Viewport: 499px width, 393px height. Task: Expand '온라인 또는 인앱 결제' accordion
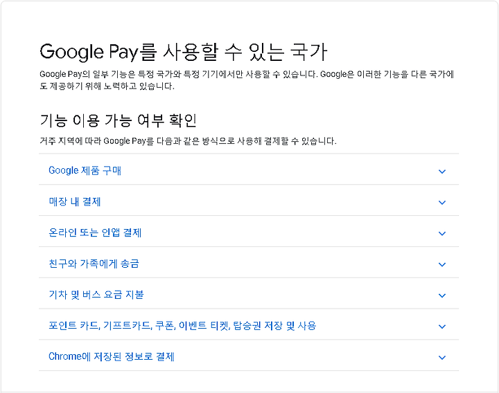coord(249,232)
